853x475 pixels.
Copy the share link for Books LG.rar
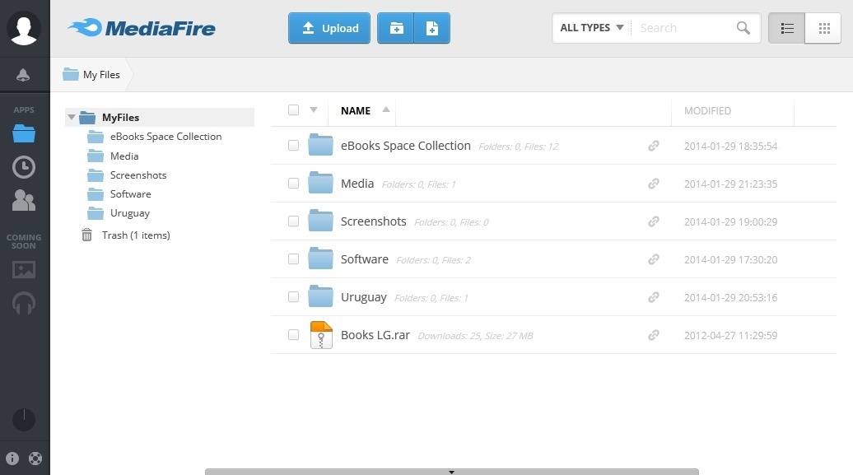click(x=653, y=335)
